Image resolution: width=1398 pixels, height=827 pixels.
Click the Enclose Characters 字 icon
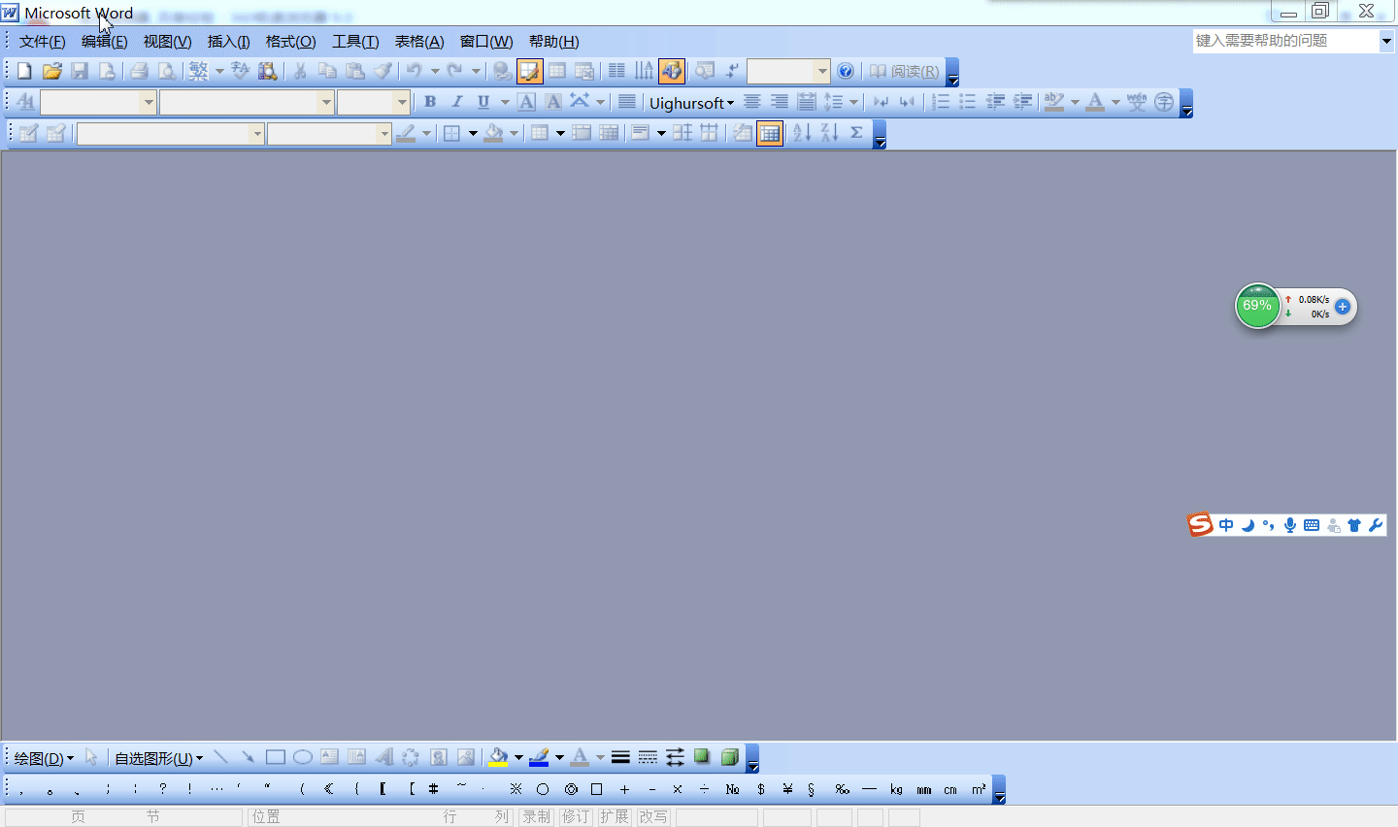[1164, 102]
